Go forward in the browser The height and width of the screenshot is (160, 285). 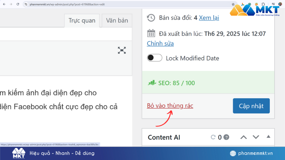11,4
